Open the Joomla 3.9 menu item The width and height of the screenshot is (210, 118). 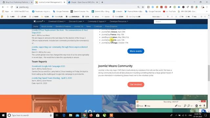(x=79, y=27)
